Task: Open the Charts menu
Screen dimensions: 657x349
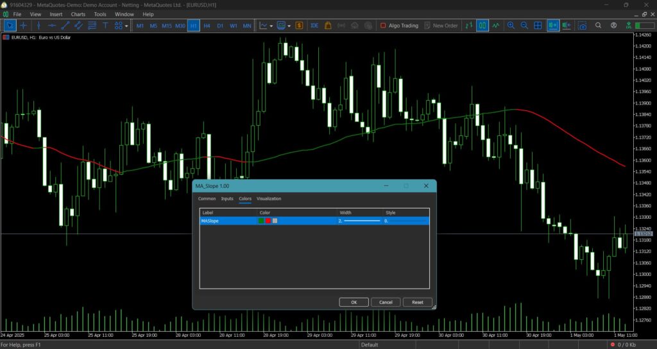Action: point(78,14)
